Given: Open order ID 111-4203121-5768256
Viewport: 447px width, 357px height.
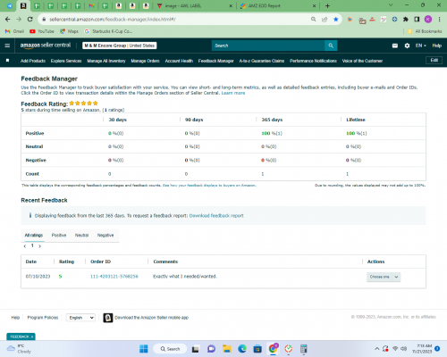Looking at the screenshot, I should click(114, 277).
